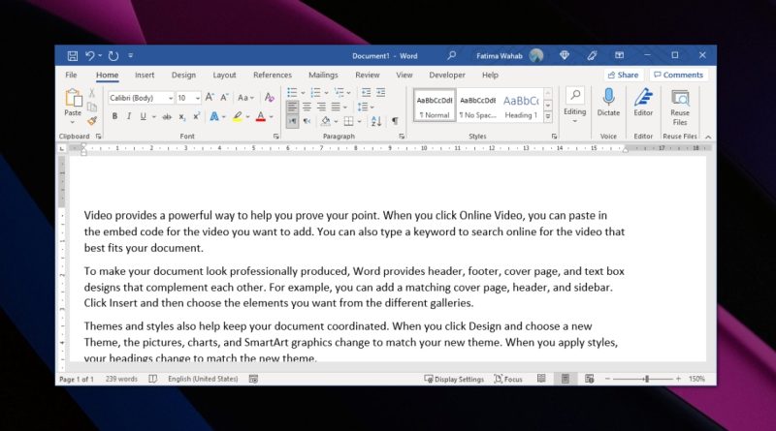Undo the last action
Screen dimensions: 776x431
(x=89, y=56)
